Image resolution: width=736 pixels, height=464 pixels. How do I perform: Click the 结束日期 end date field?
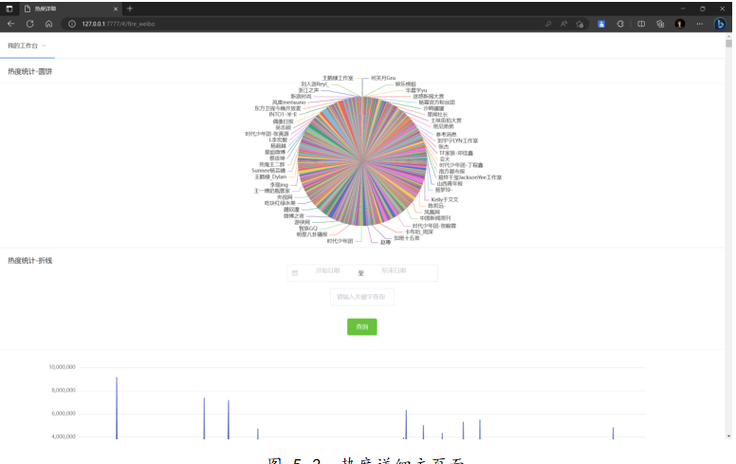(x=394, y=271)
